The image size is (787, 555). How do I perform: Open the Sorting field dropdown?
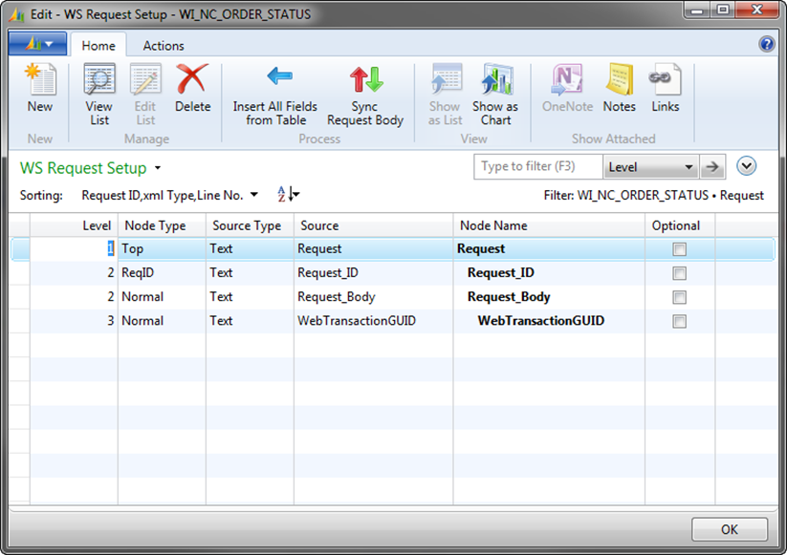[253, 195]
